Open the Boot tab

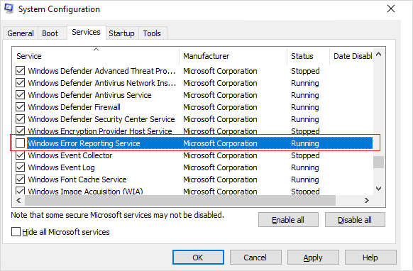pos(50,33)
